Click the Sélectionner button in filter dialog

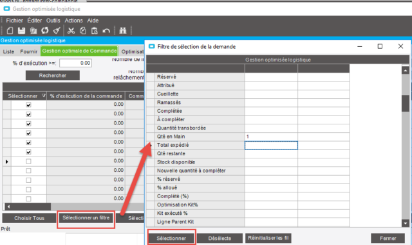coord(171,238)
